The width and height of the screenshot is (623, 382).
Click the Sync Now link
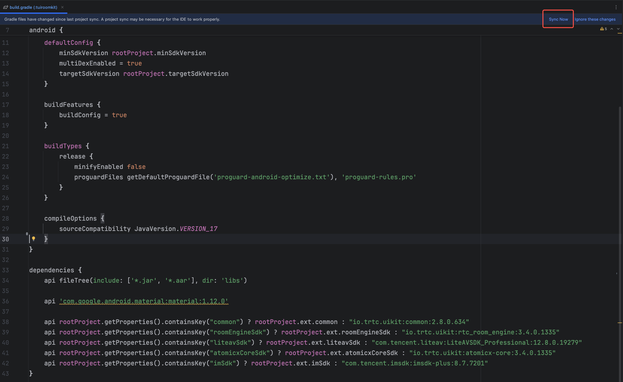(x=558, y=19)
